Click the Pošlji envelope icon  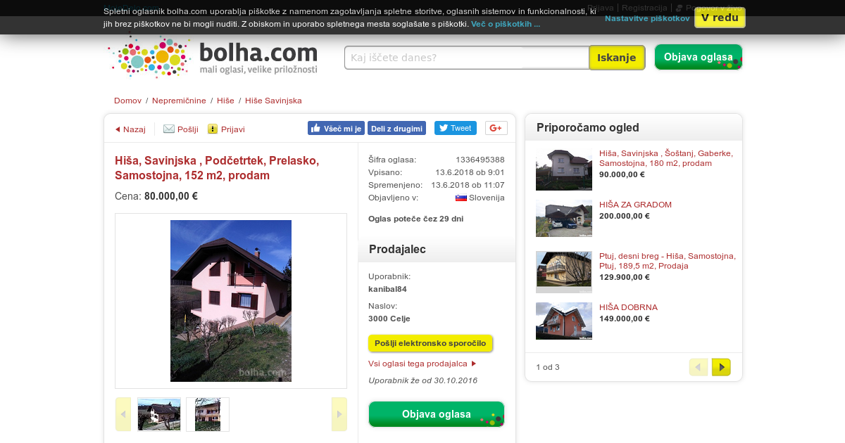(x=169, y=129)
